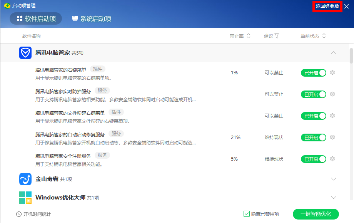Screen dimensions: 354x223
Task: Click the 5% disable rate value
Action: pyautogui.click(x=234, y=159)
